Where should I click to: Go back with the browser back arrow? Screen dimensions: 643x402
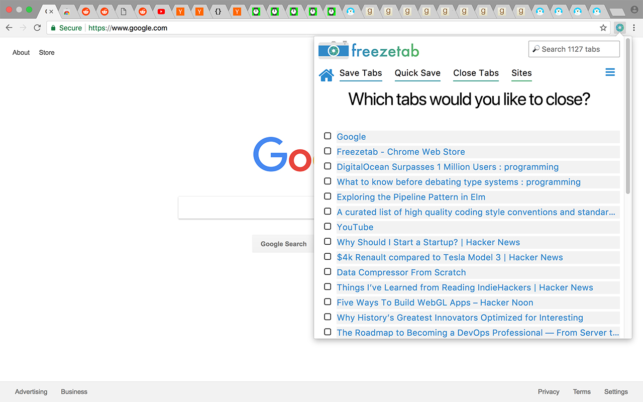tap(9, 28)
